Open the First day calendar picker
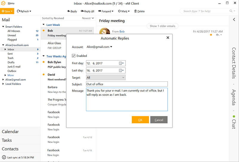Image resolution: width=239 pixels, height=162 pixels. click(121, 63)
